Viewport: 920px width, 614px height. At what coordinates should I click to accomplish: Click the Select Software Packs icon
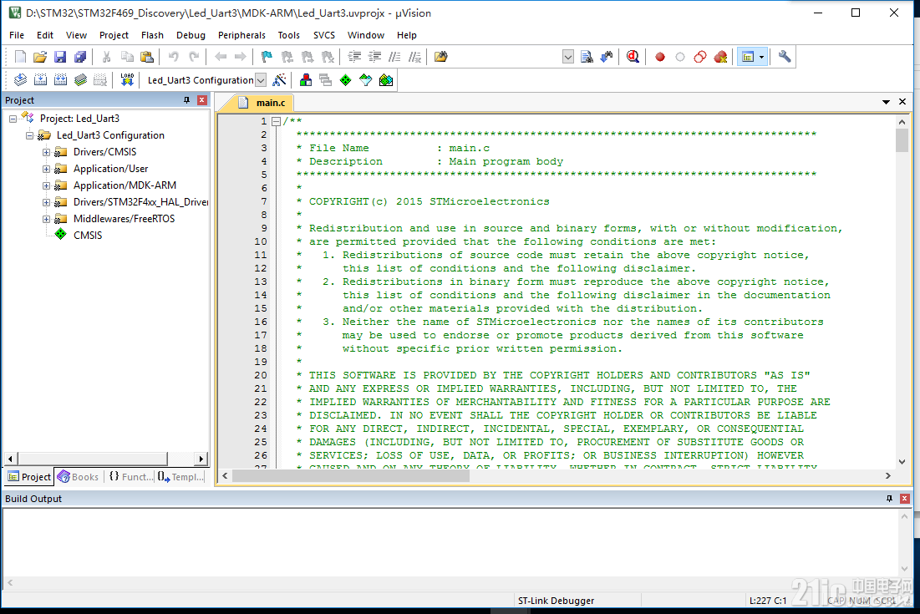click(x=365, y=79)
